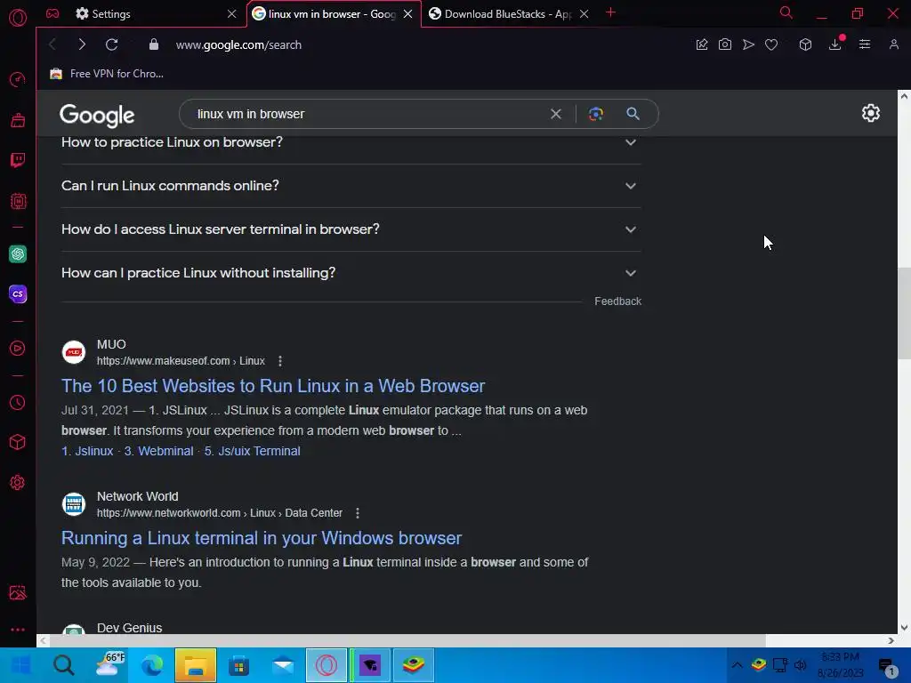The image size is (911, 683).
Task: Open the '3. Webminal' sublink
Action: coord(158,451)
